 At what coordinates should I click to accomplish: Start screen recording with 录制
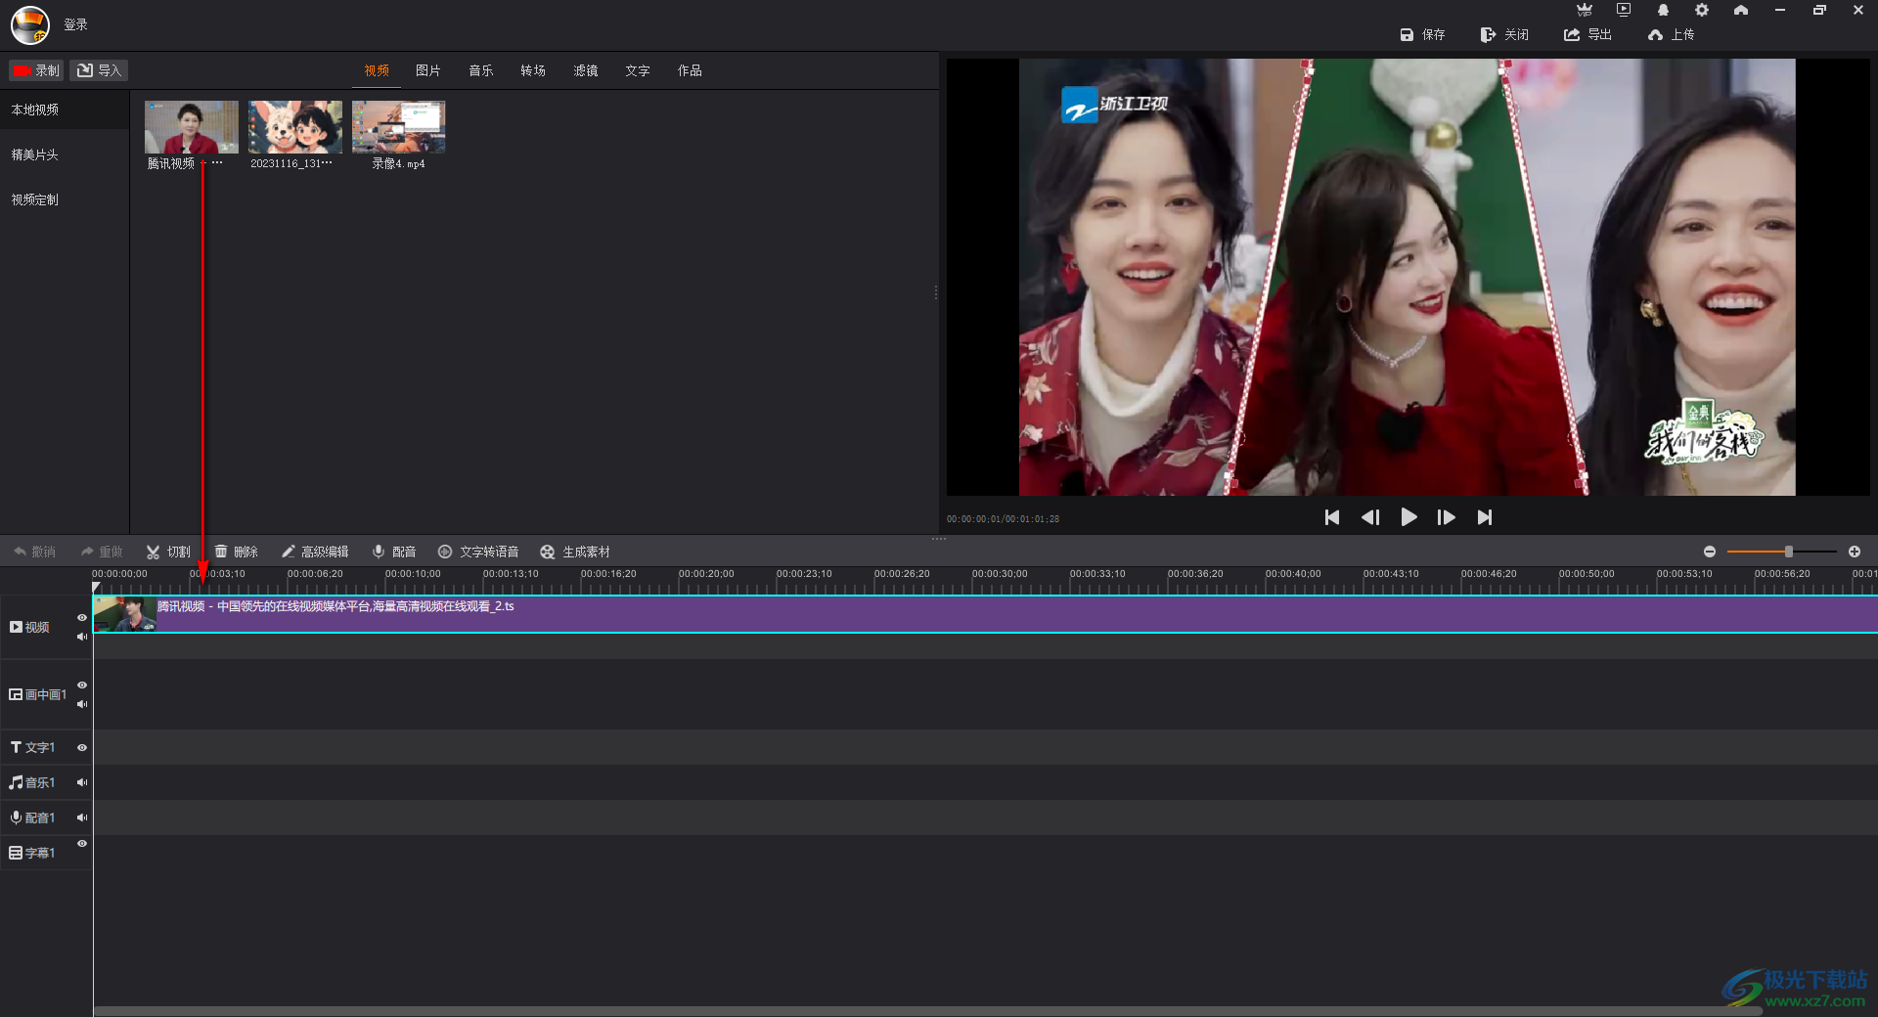coord(36,70)
